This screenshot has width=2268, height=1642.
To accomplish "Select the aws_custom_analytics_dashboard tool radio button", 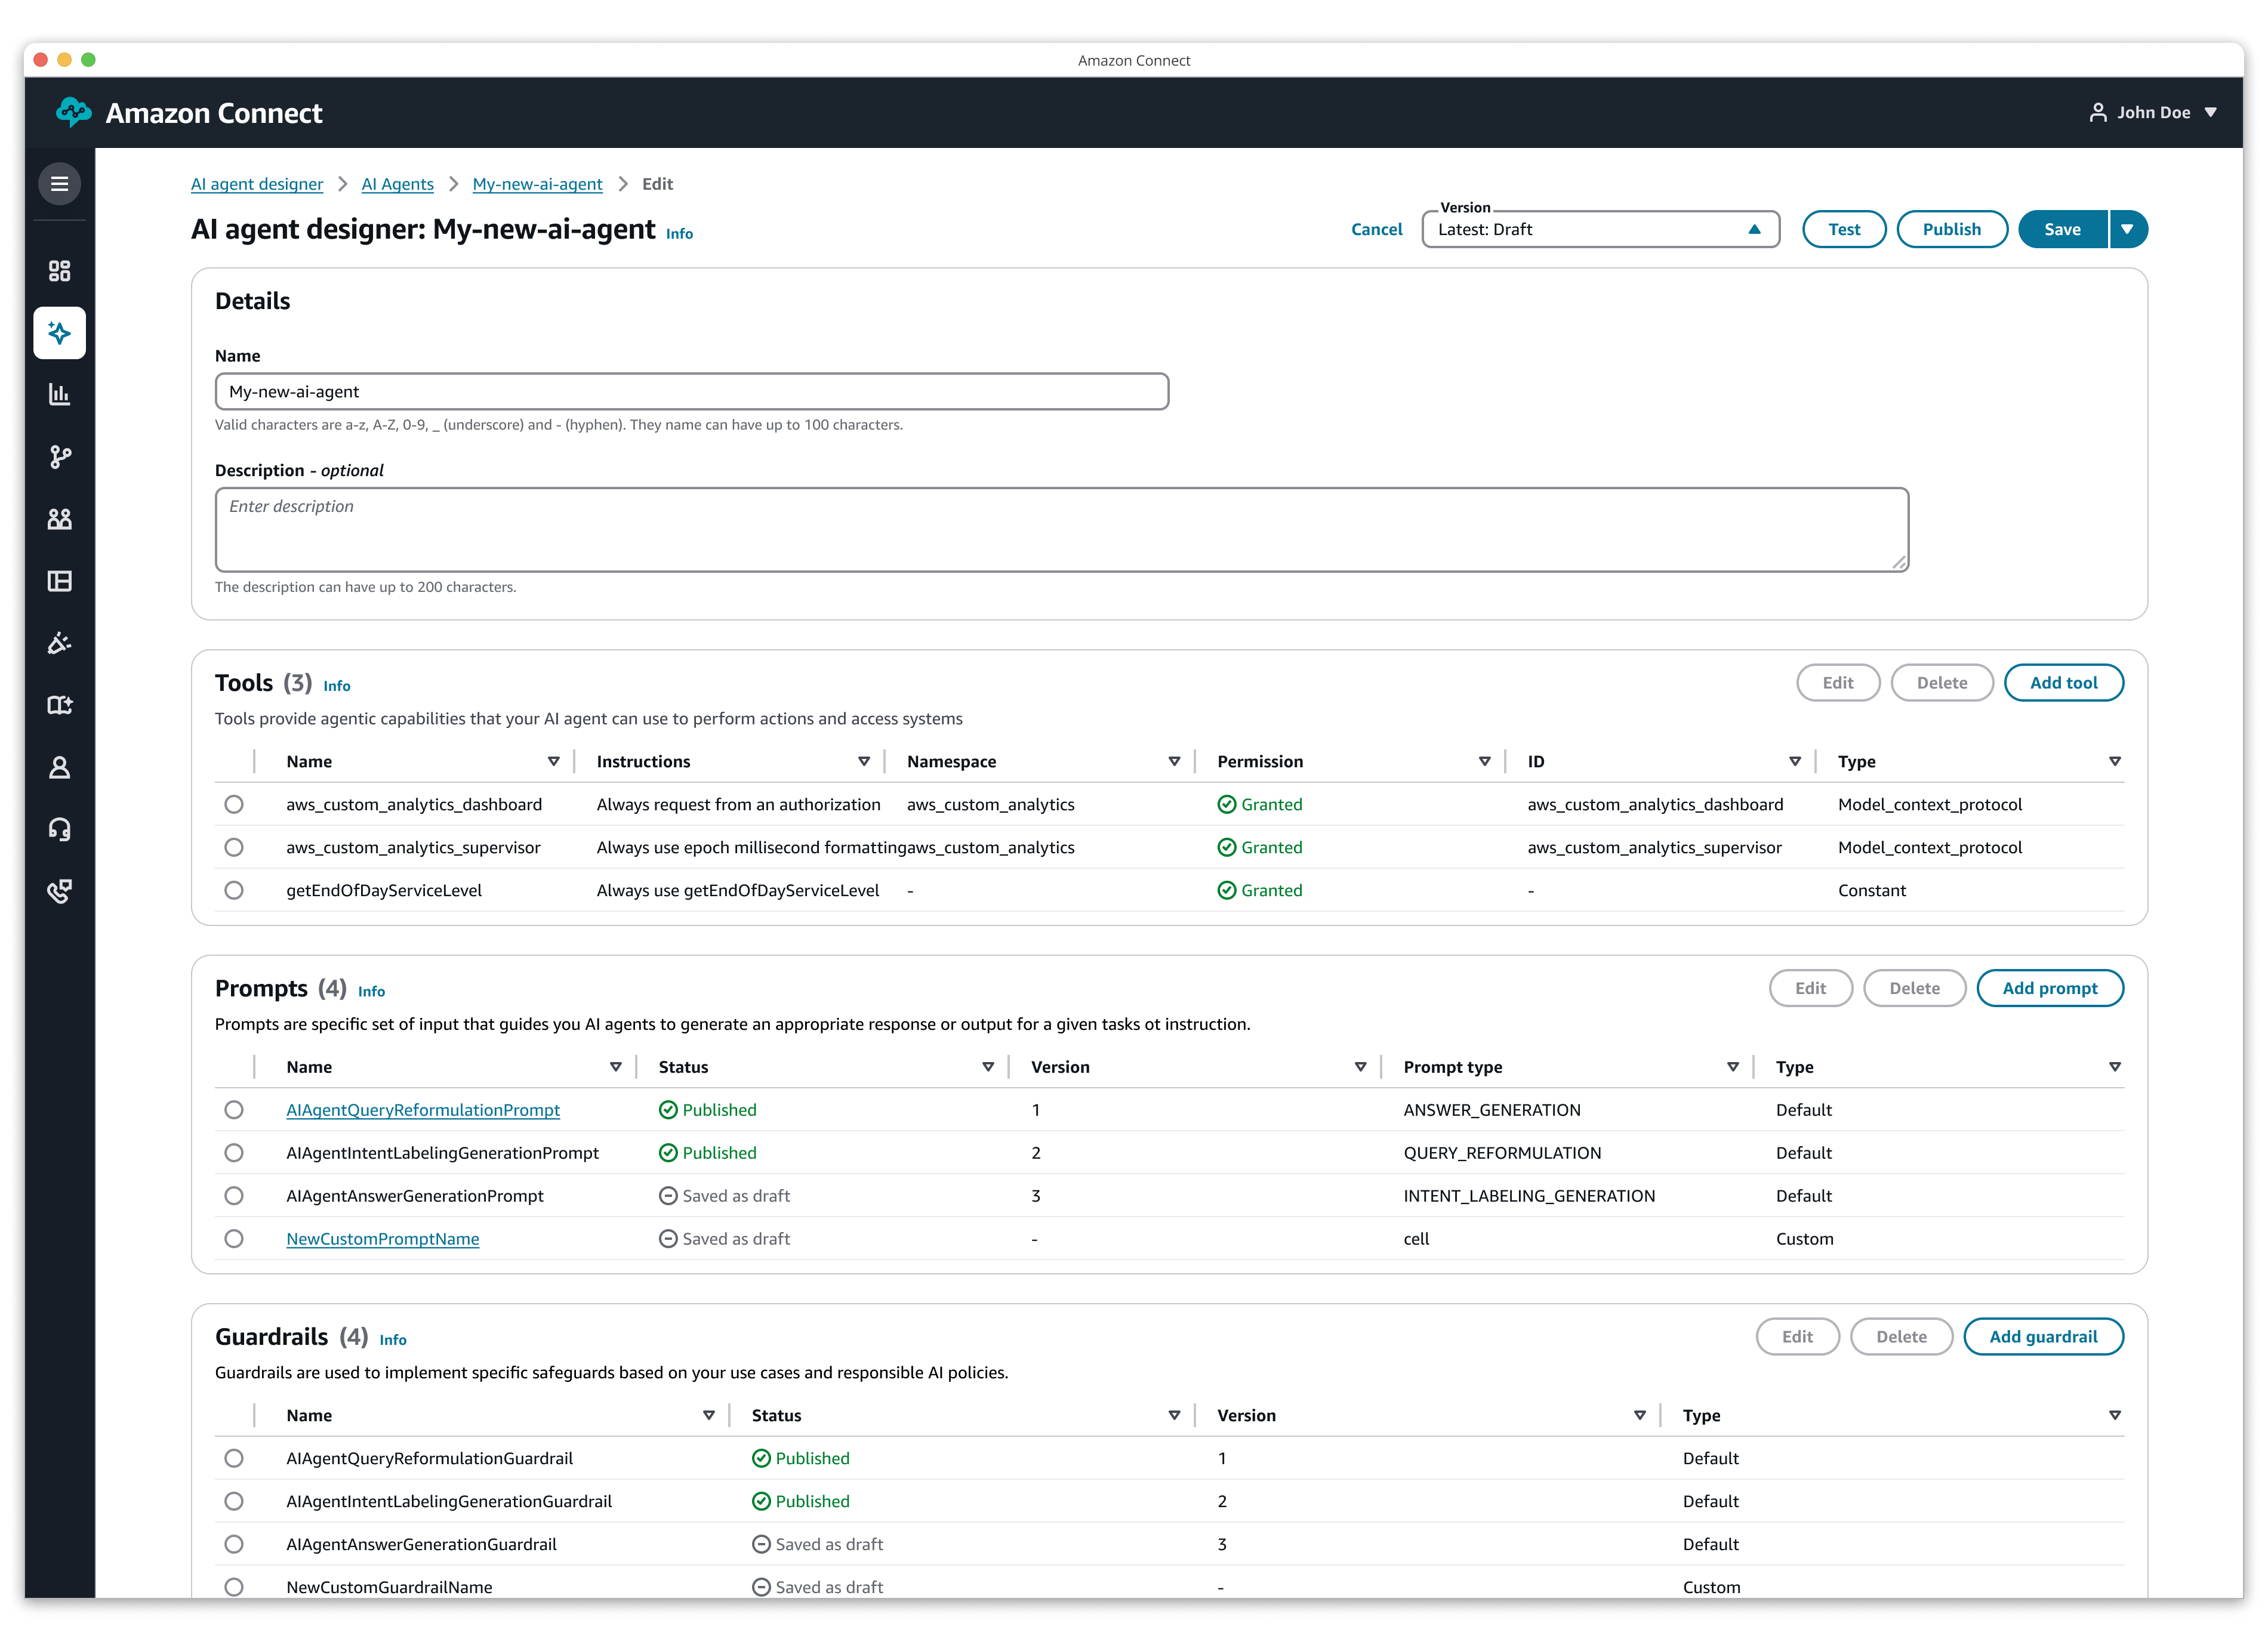I will tap(234, 804).
